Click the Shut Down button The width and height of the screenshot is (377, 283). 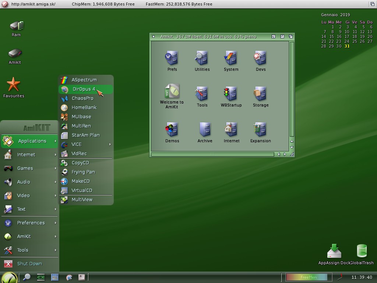29,264
